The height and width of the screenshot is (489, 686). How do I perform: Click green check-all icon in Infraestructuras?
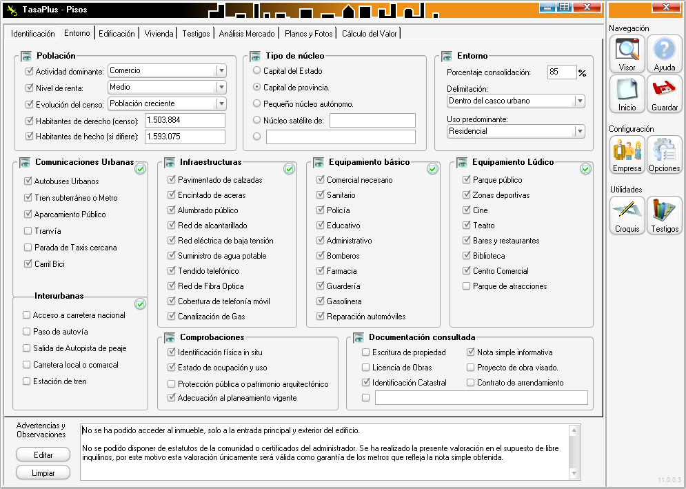[290, 168]
